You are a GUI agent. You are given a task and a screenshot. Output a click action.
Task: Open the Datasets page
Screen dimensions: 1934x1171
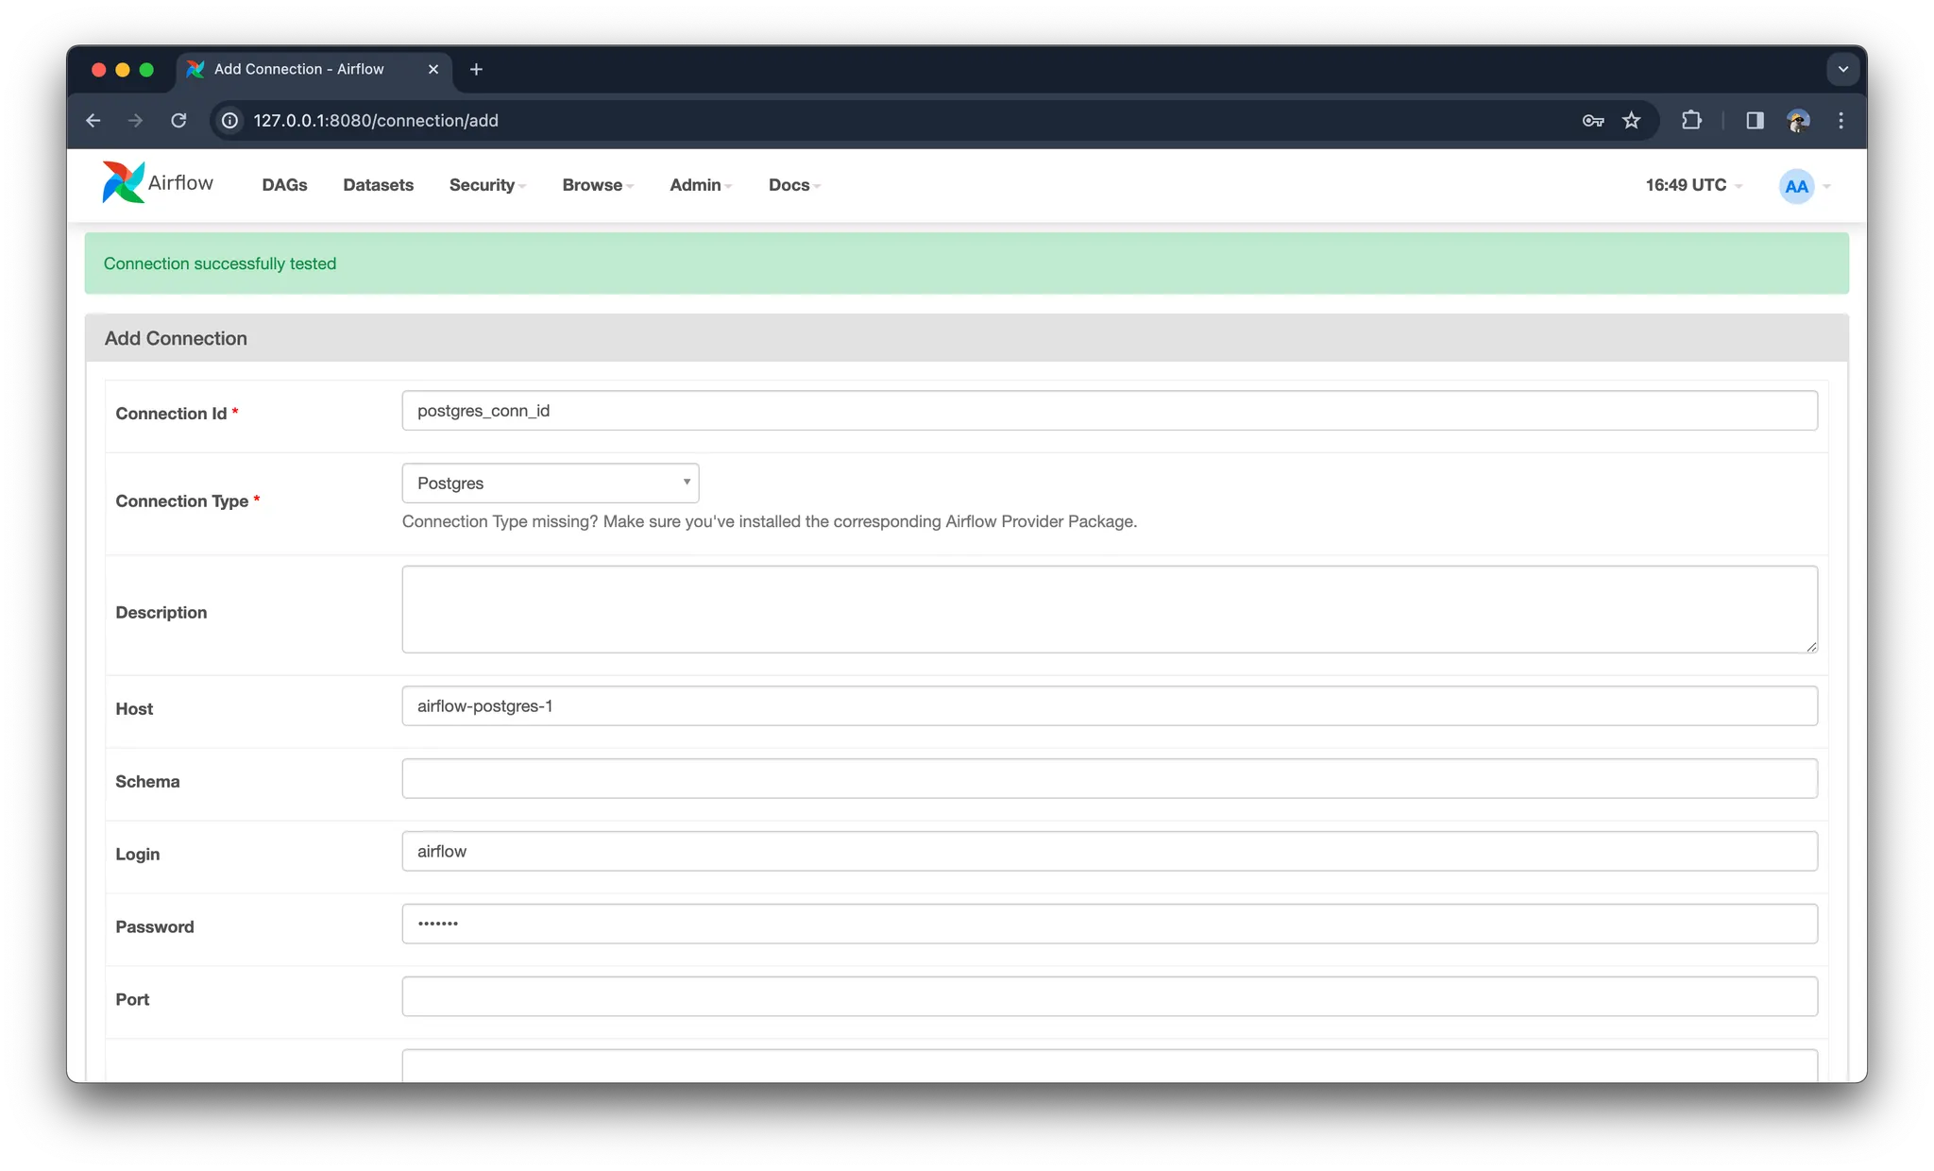(378, 185)
